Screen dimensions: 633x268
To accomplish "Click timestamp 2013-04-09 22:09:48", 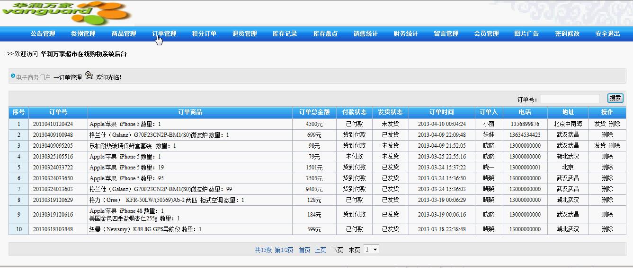I will click(x=442, y=135).
